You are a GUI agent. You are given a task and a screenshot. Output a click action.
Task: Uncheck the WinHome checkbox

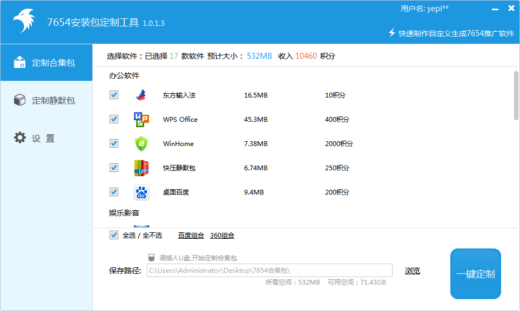(114, 143)
